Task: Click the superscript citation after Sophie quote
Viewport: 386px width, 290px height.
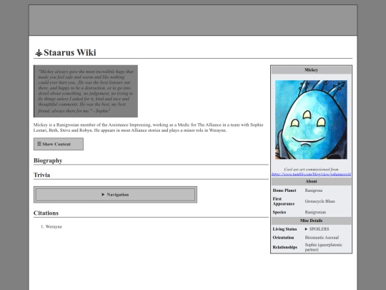Action: coord(109,109)
